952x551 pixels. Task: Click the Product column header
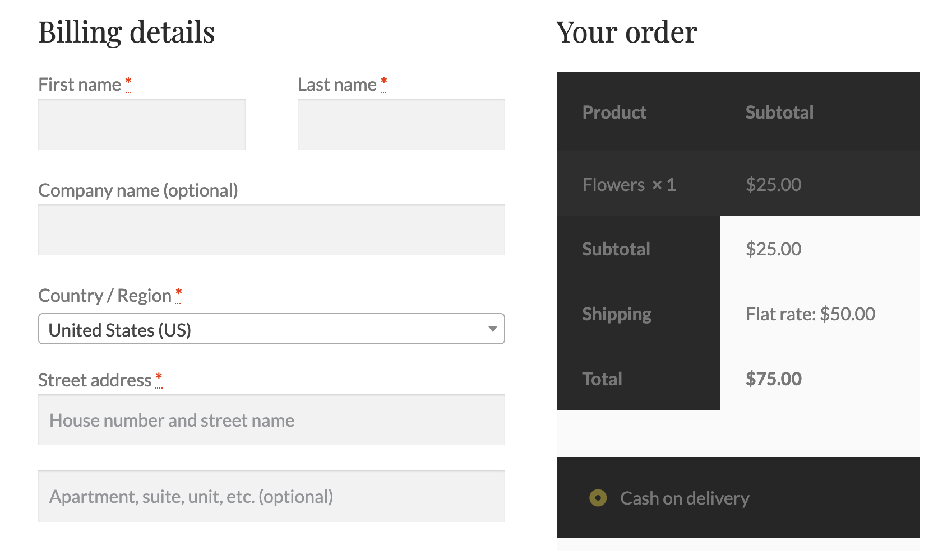tap(614, 113)
